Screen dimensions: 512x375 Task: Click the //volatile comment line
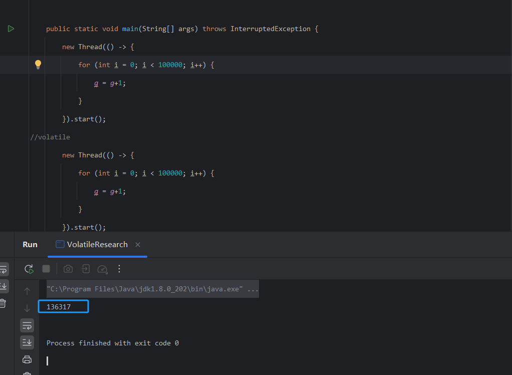pos(50,137)
